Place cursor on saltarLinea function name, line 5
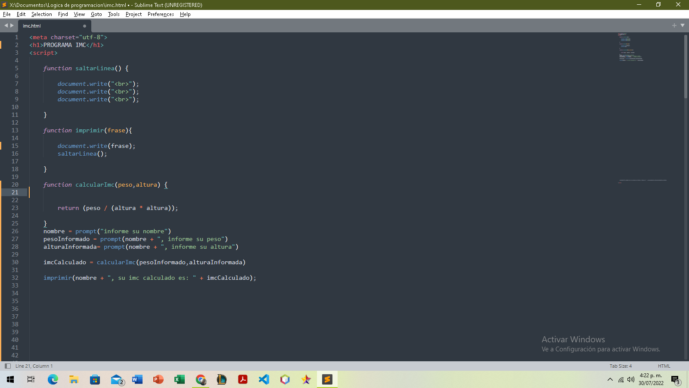This screenshot has width=689, height=388. click(x=95, y=68)
